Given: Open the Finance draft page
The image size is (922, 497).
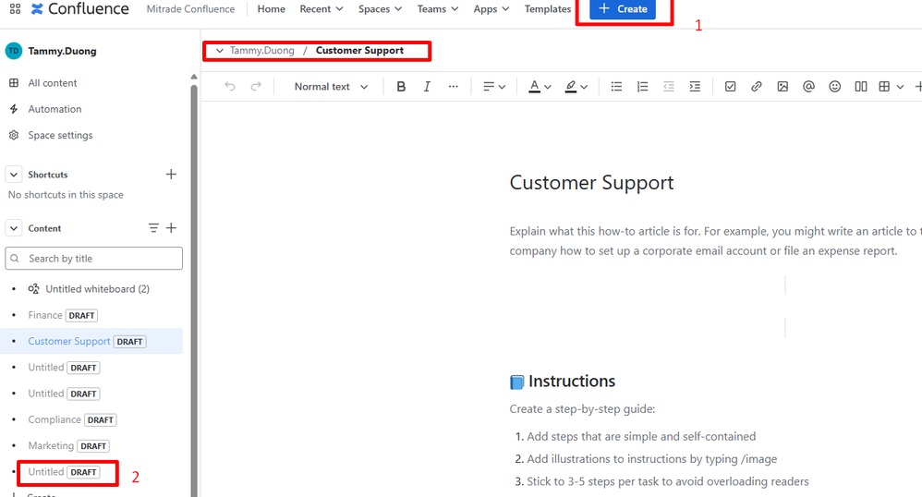Looking at the screenshot, I should pos(45,315).
